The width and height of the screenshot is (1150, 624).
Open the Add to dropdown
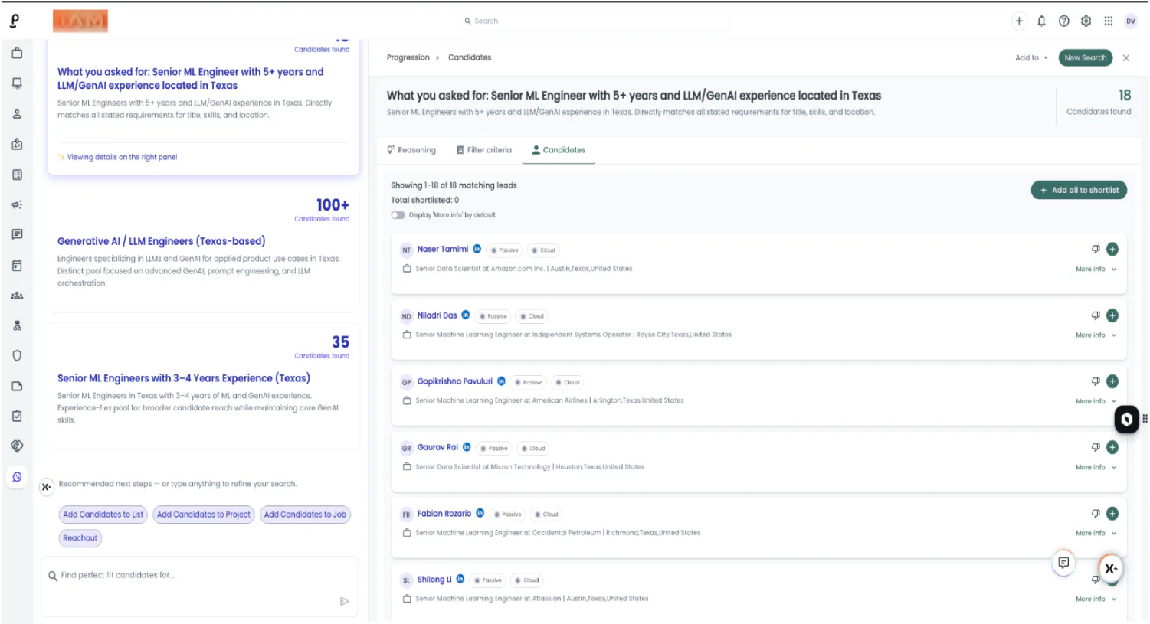[x=1031, y=58]
